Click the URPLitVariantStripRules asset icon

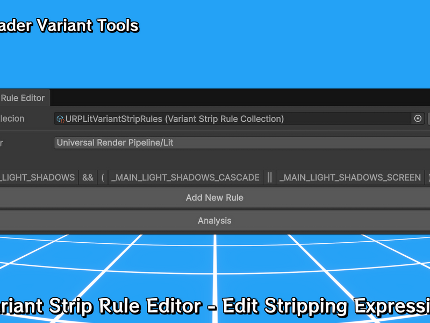click(60, 119)
